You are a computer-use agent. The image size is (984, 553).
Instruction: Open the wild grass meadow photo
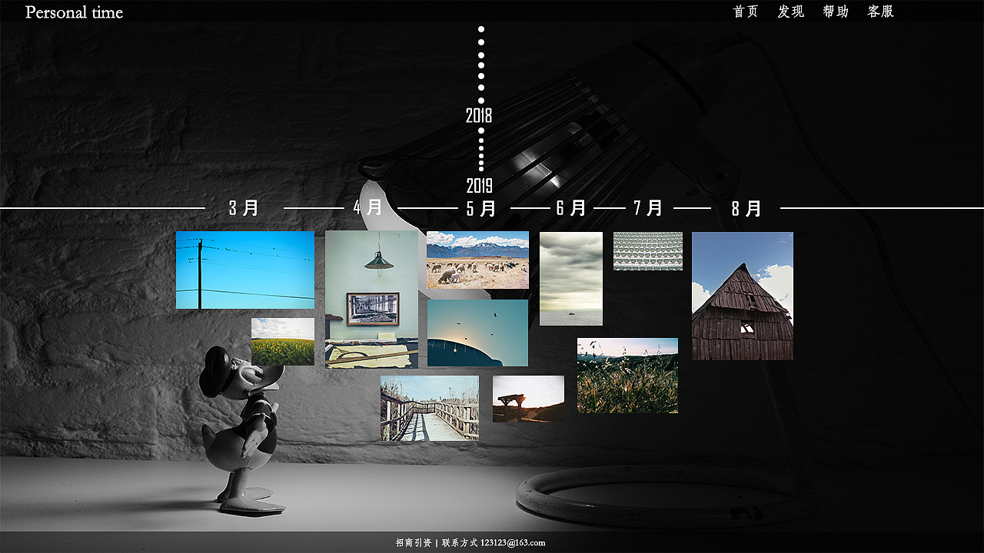pyautogui.click(x=627, y=376)
